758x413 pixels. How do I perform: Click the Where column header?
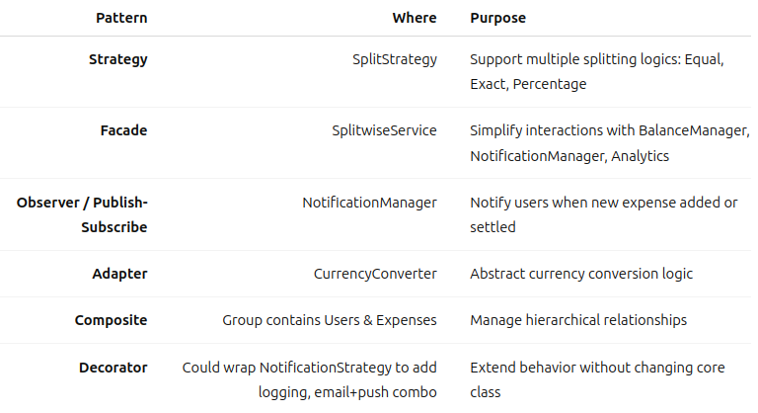415,18
